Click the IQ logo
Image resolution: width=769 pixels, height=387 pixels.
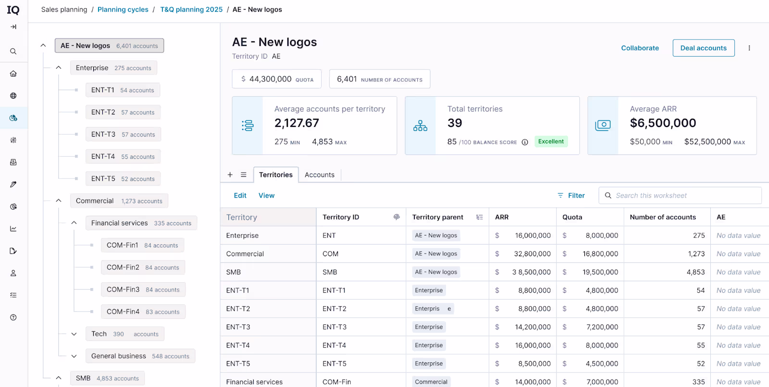13,10
